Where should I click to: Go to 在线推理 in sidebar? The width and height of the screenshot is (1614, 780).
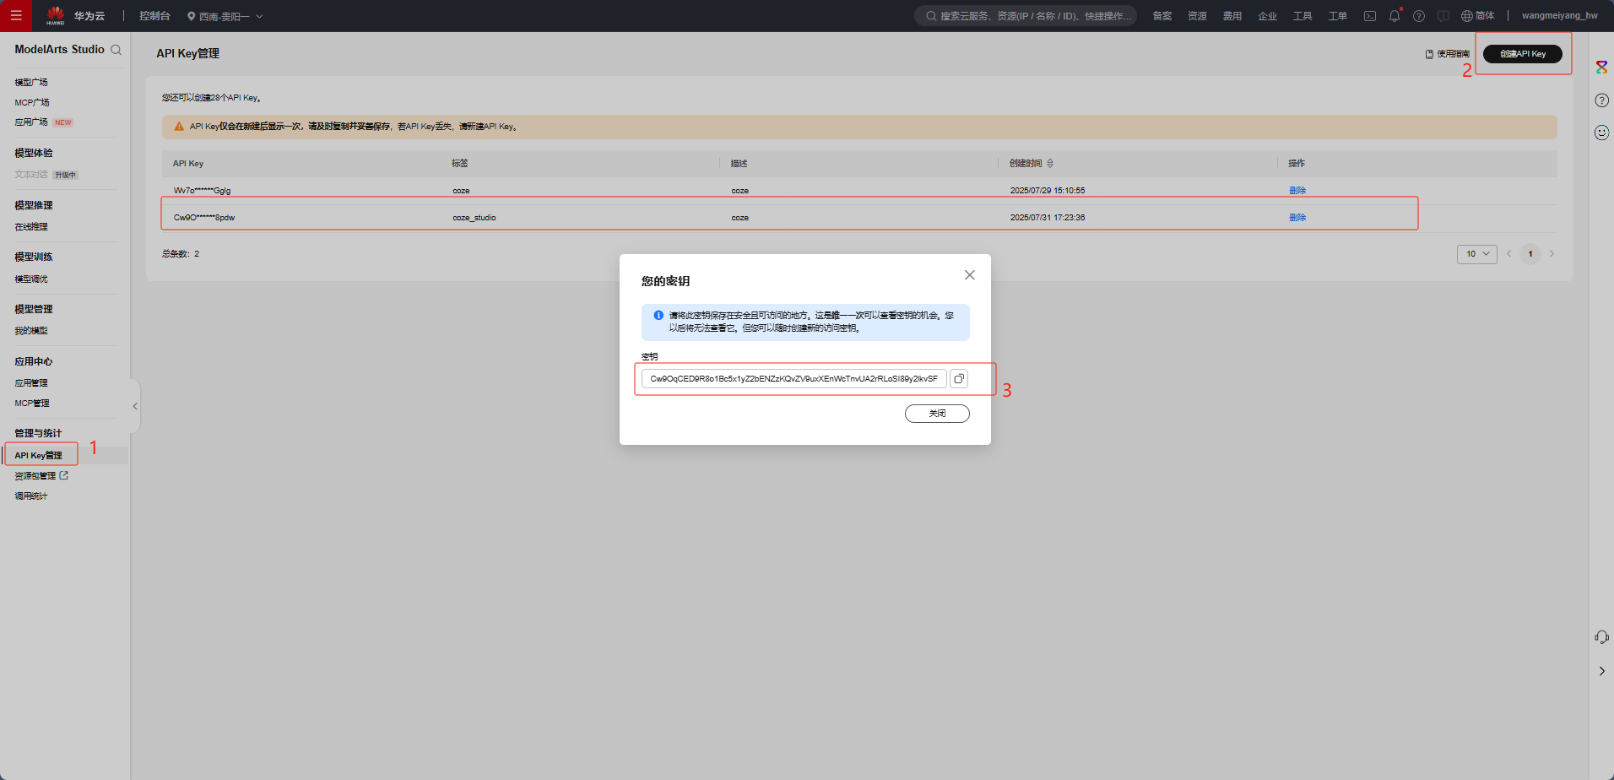point(31,227)
